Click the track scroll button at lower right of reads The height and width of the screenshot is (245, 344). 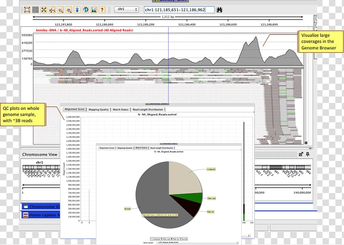[x=306, y=143]
